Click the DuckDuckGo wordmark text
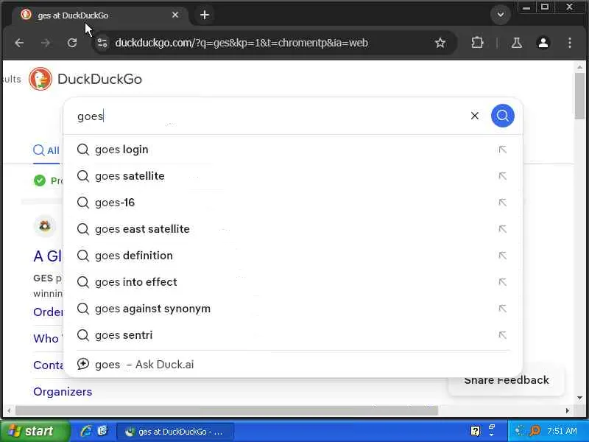This screenshot has width=589, height=442. click(99, 79)
